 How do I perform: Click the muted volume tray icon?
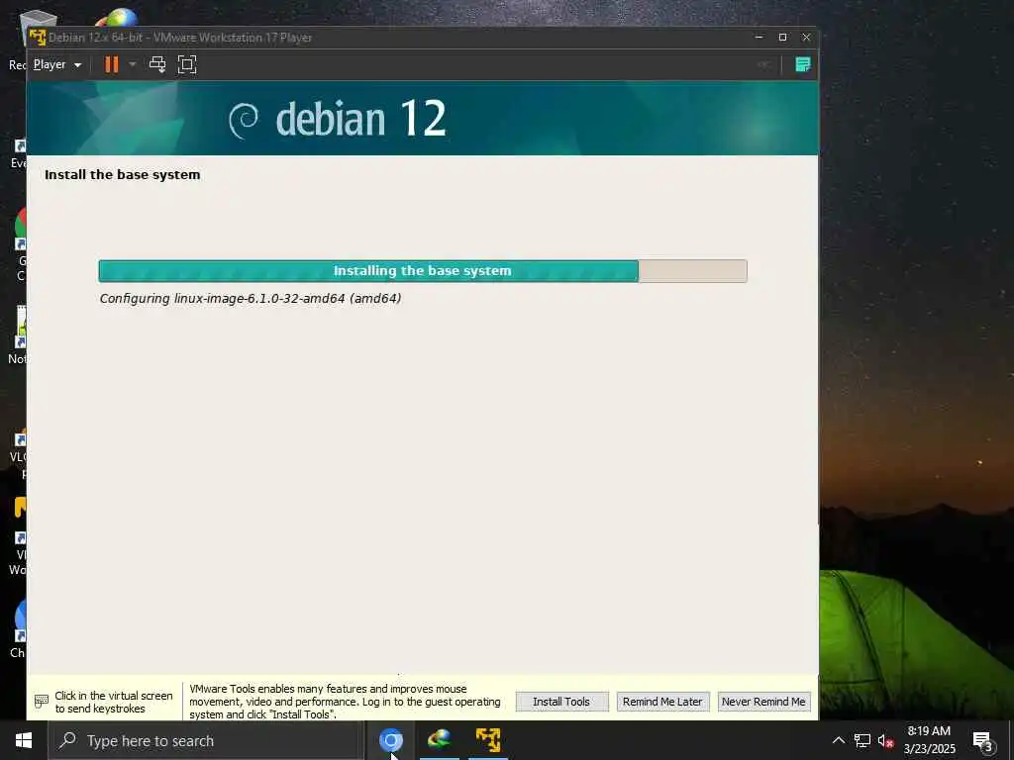tap(885, 740)
